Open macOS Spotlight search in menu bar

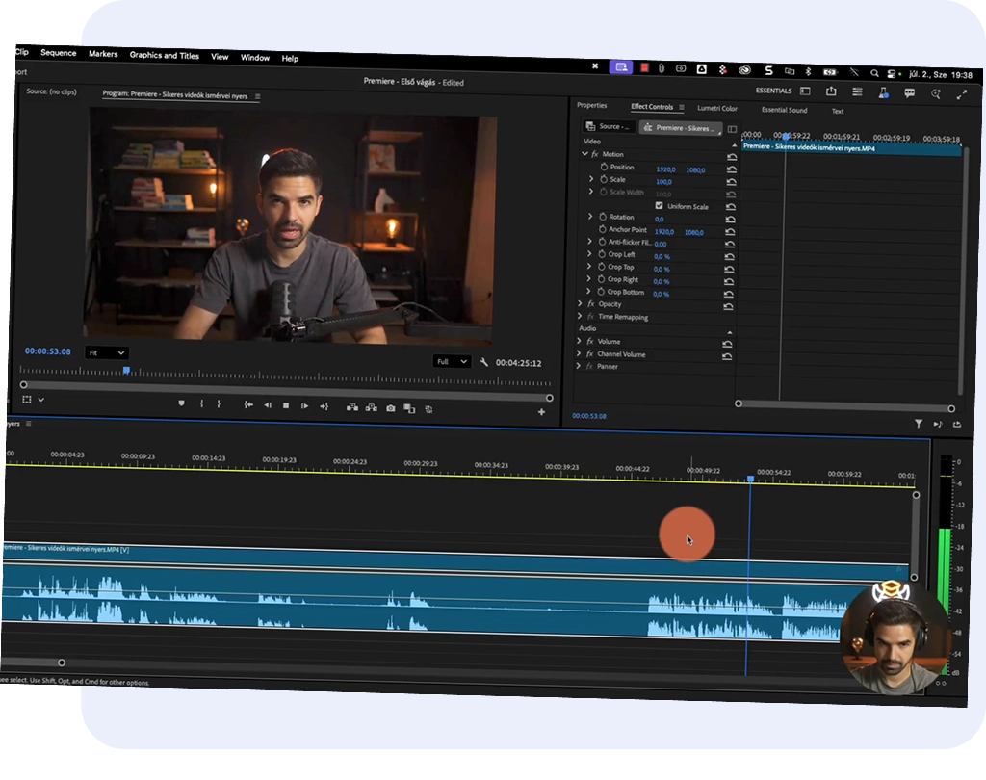pyautogui.click(x=874, y=73)
